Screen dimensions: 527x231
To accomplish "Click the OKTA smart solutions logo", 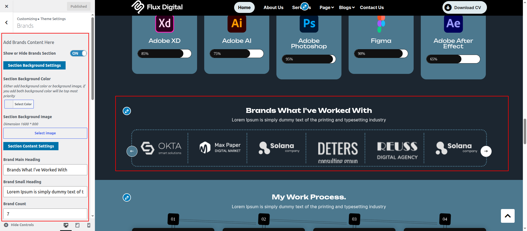I will point(161,148).
